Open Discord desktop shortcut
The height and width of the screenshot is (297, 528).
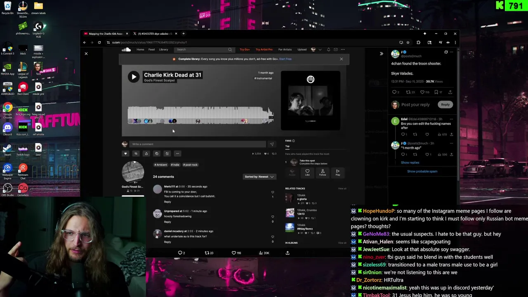[7, 129]
